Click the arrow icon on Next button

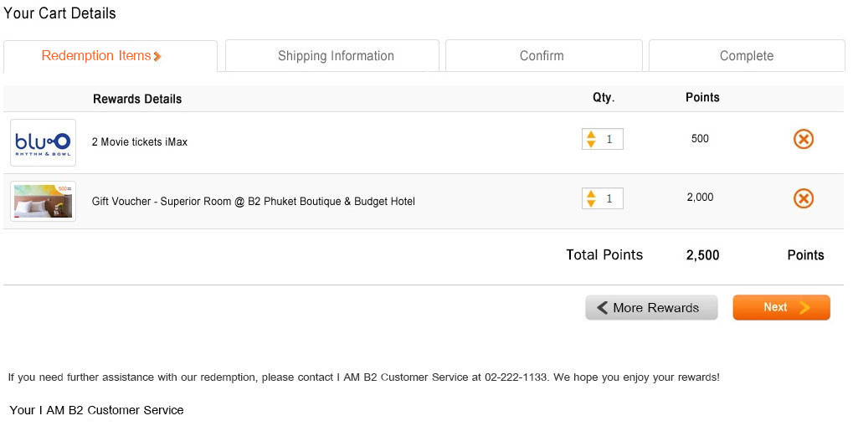coord(805,307)
